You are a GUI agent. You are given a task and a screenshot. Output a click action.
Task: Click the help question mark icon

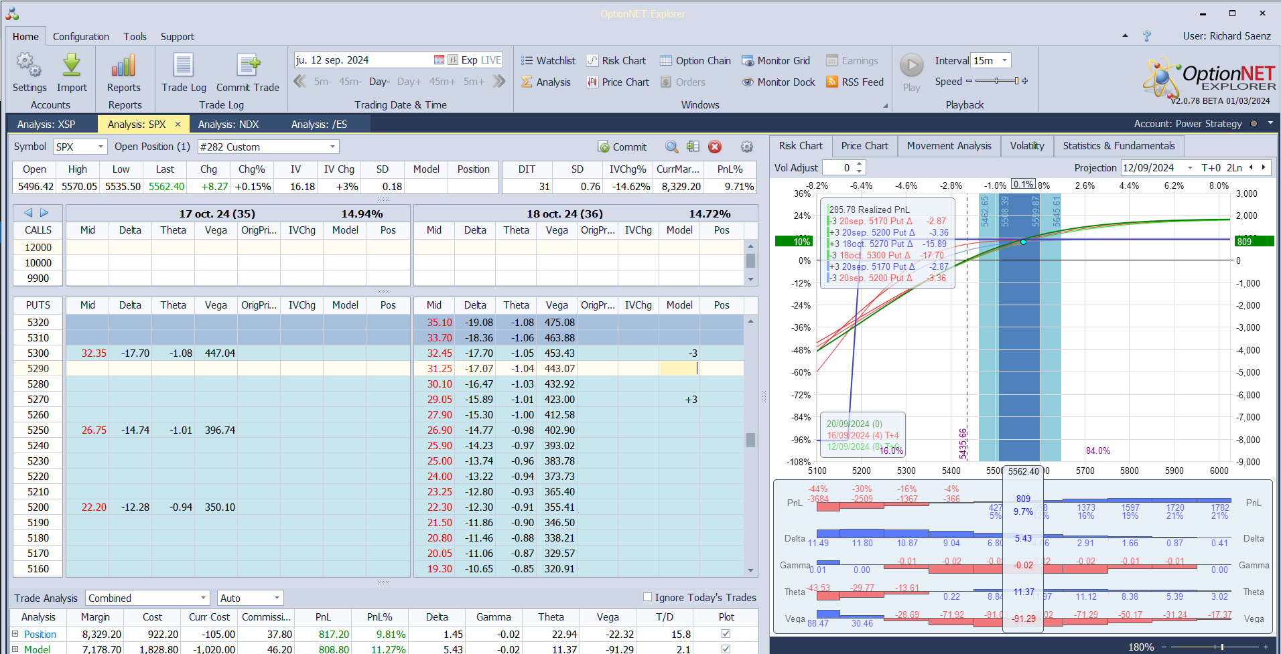pos(1146,36)
